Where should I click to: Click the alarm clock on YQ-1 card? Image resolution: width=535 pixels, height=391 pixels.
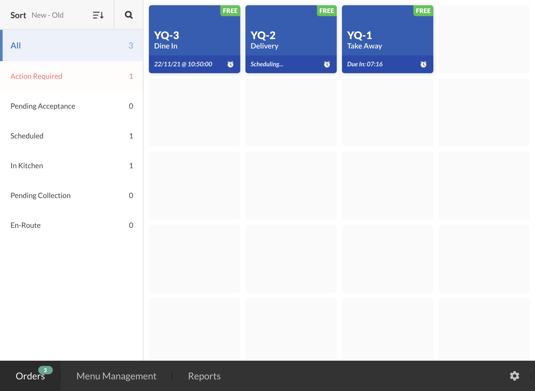click(423, 64)
